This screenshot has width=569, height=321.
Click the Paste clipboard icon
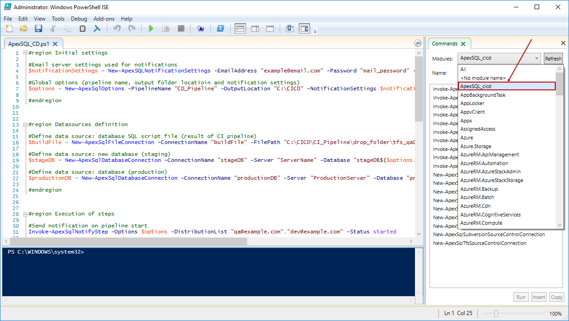click(83, 28)
